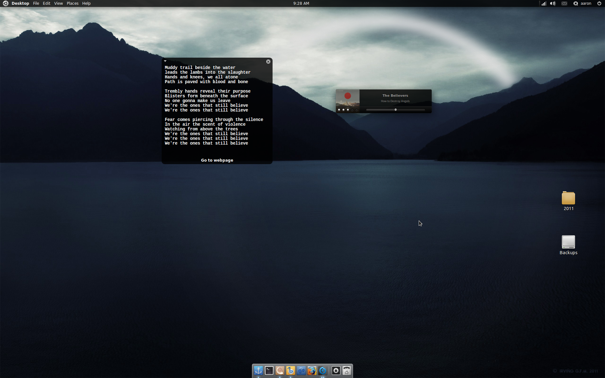Click the distributor logo in the top panel
The width and height of the screenshot is (605, 378).
[x=5, y=3]
